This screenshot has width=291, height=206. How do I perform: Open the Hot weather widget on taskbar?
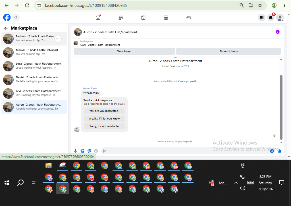(x=218, y=183)
